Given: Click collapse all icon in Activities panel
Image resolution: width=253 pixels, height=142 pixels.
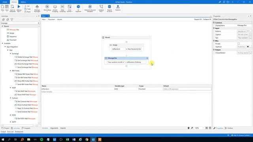Looking at the screenshot, I should (x=8, y=19).
